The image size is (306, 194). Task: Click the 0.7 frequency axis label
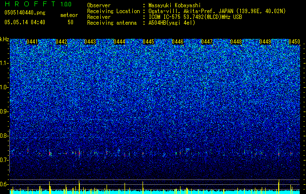(4, 160)
